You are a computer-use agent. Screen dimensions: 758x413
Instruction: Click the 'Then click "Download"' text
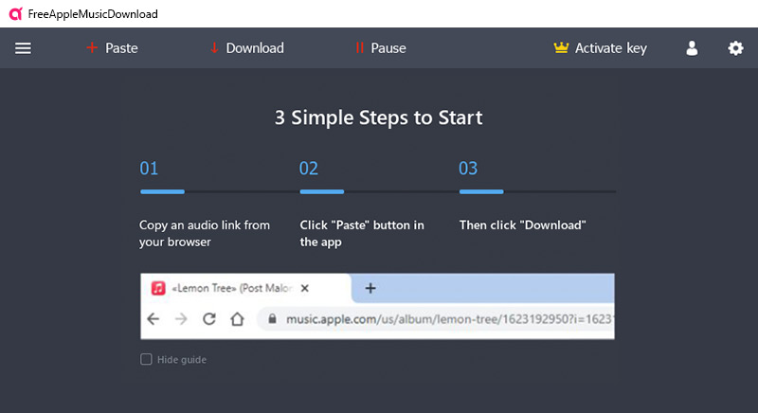pyautogui.click(x=523, y=225)
